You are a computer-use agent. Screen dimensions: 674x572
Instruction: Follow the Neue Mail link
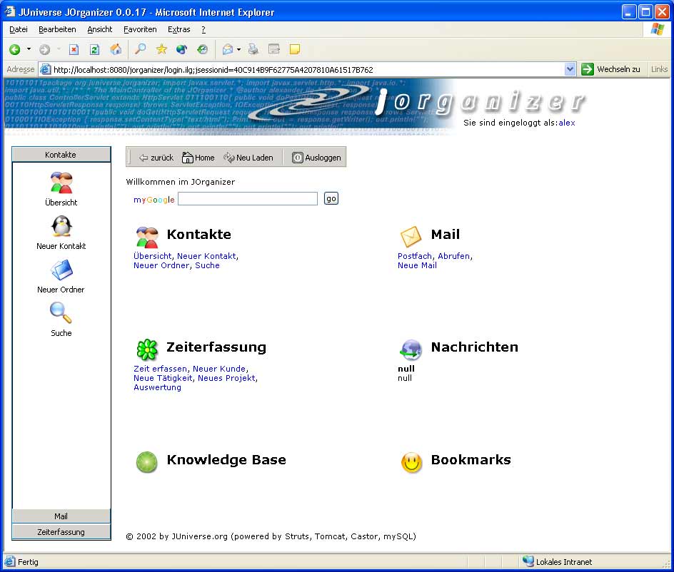pos(417,265)
